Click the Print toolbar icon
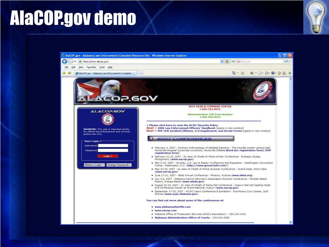329x247 pixels. [x=252, y=73]
